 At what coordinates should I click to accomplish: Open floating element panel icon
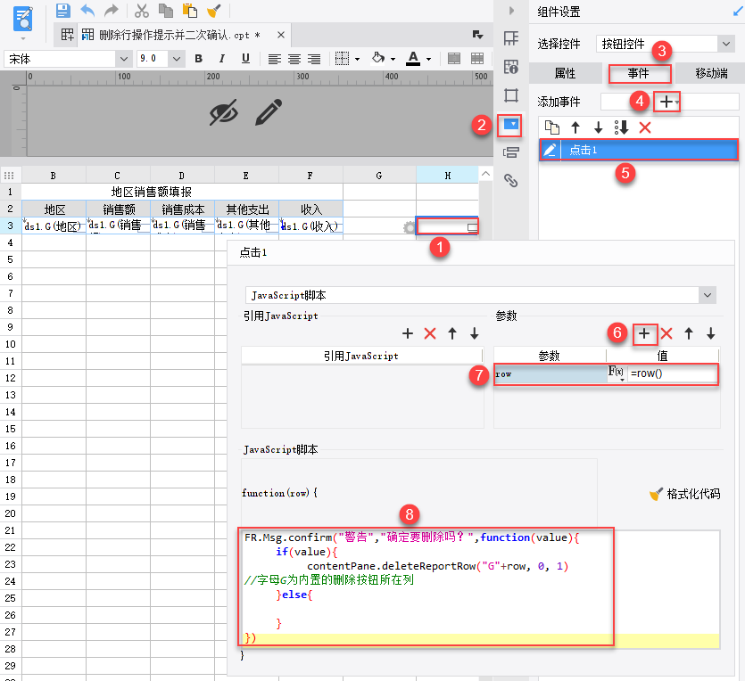coord(510,95)
